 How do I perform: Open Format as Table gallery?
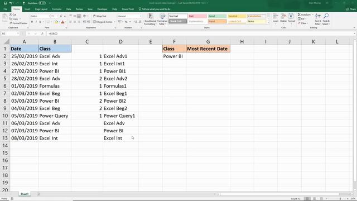162,19
